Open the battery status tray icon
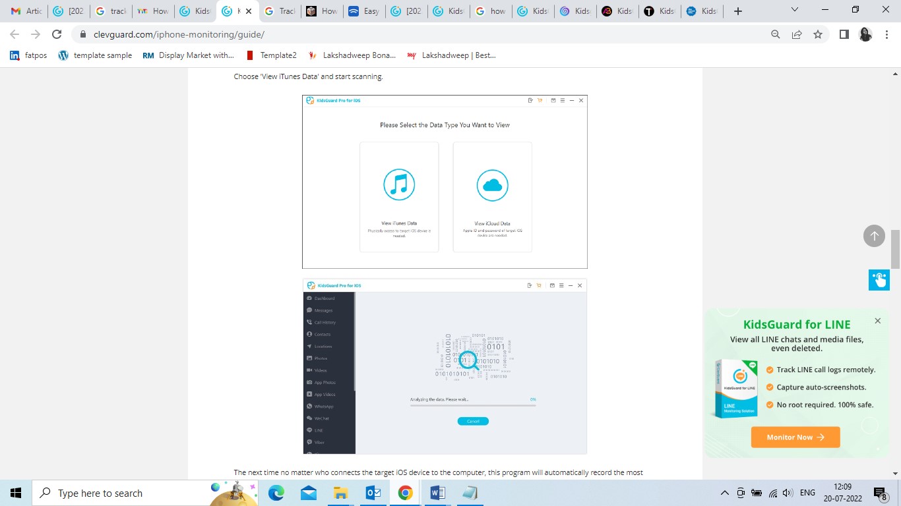This screenshot has height=506, width=901. pyautogui.click(x=757, y=493)
